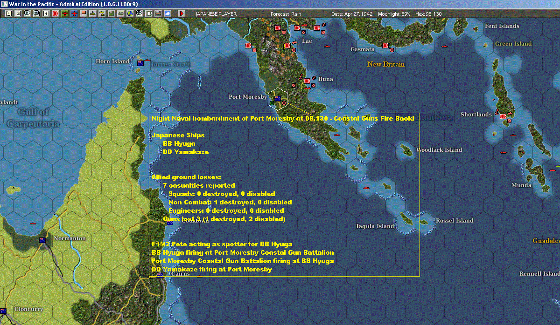Click the Moonlight: 89% indicator
The height and width of the screenshot is (325, 560).
(394, 14)
